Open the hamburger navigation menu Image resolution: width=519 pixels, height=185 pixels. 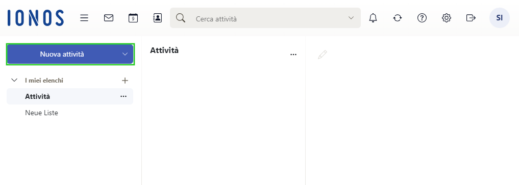(x=84, y=18)
